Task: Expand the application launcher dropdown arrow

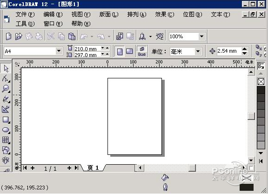Action: click(x=150, y=36)
